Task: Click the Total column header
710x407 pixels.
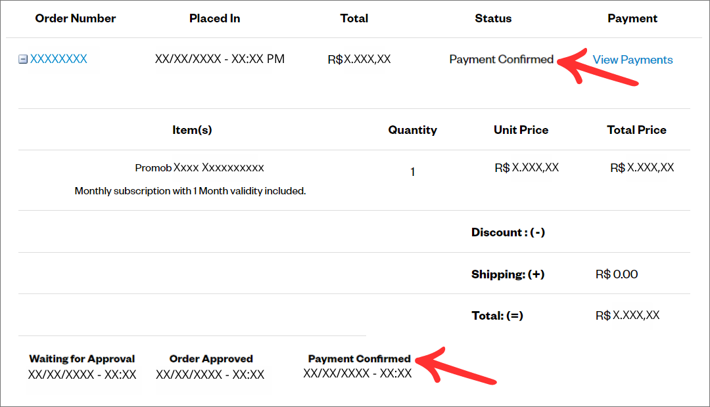Action: [354, 18]
